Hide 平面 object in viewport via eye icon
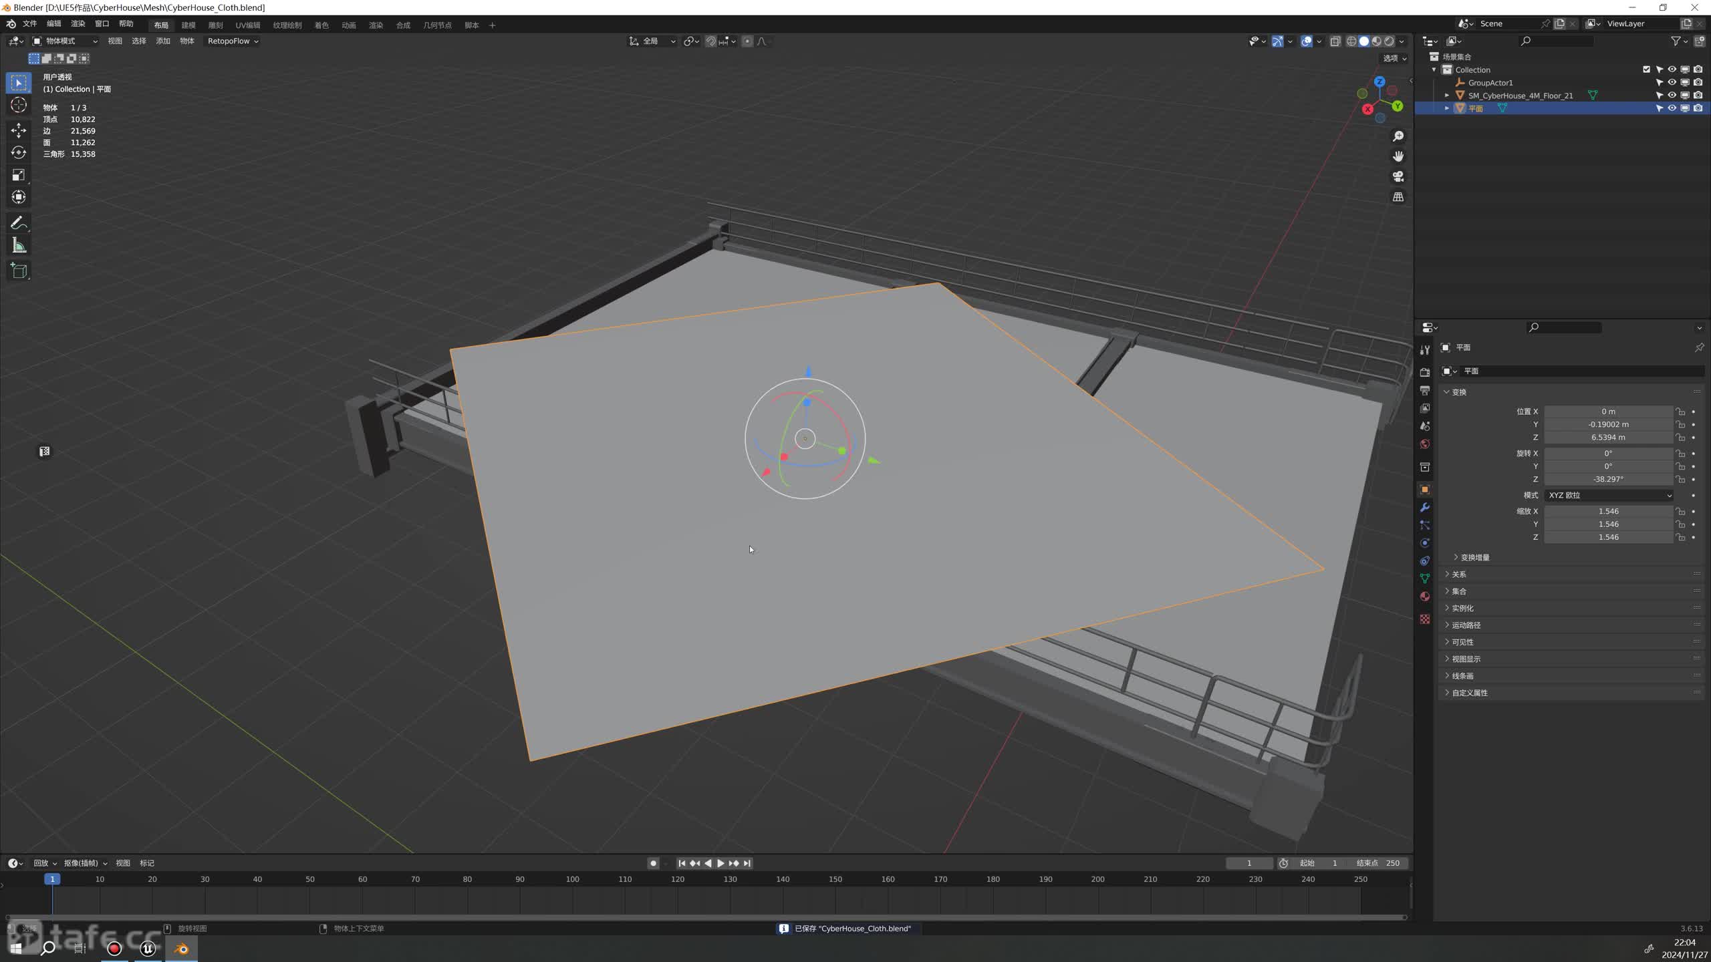The width and height of the screenshot is (1711, 962). pos(1672,108)
